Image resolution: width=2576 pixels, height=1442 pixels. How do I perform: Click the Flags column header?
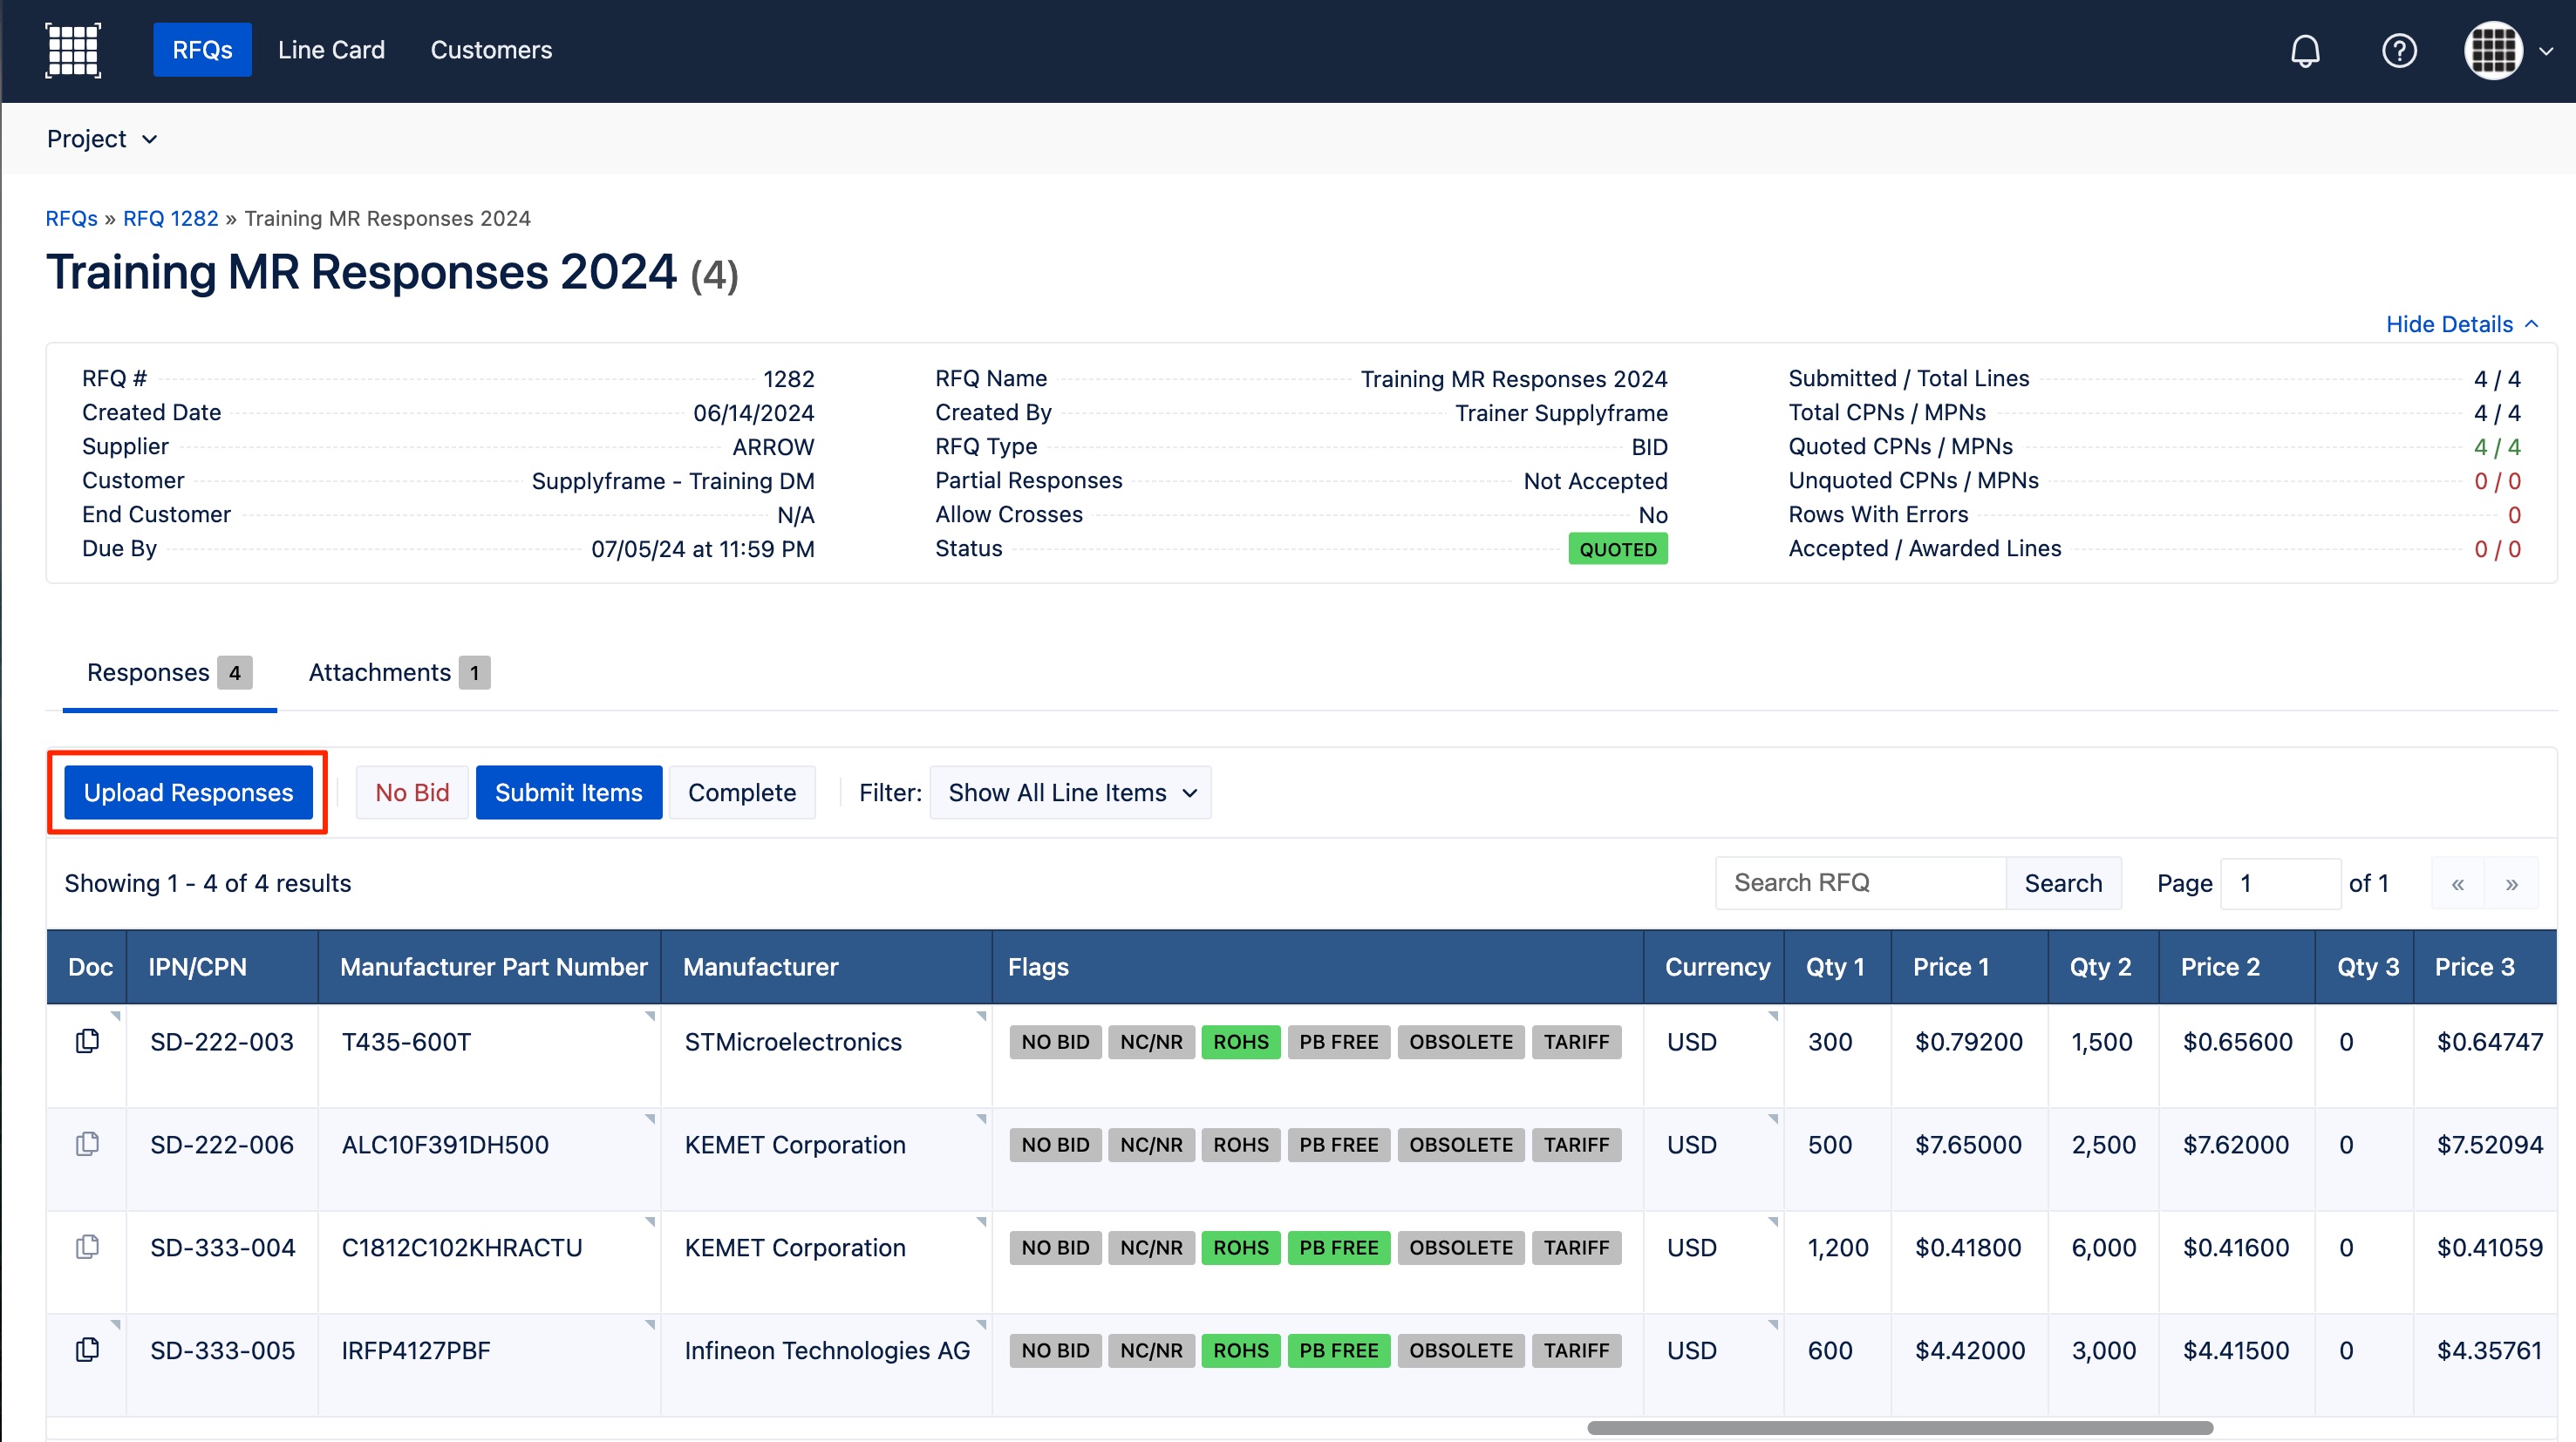coord(1317,967)
